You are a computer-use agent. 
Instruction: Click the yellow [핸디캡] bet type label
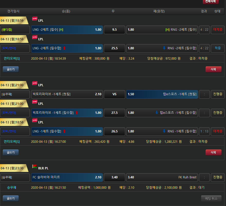coord(7,30)
